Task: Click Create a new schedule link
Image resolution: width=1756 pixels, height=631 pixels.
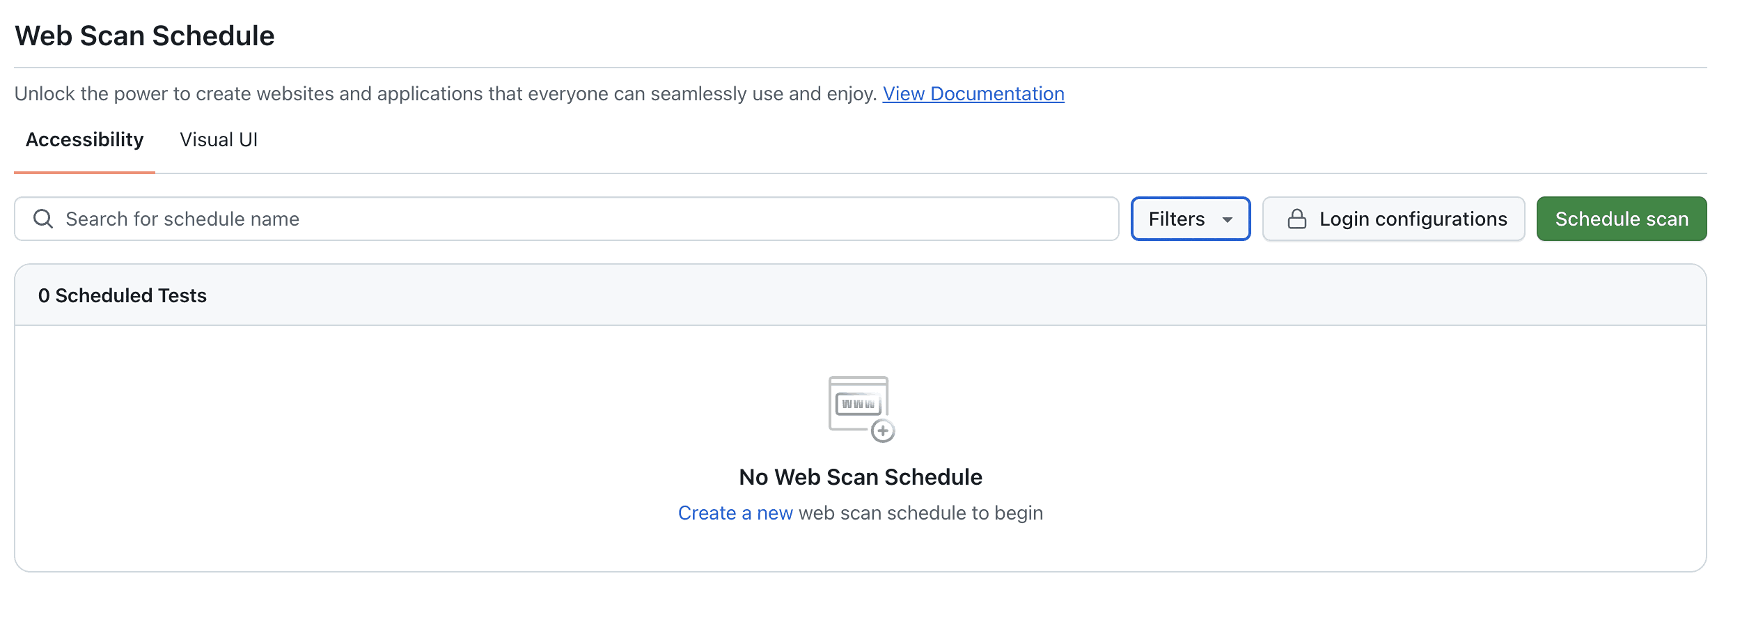Action: 735,513
